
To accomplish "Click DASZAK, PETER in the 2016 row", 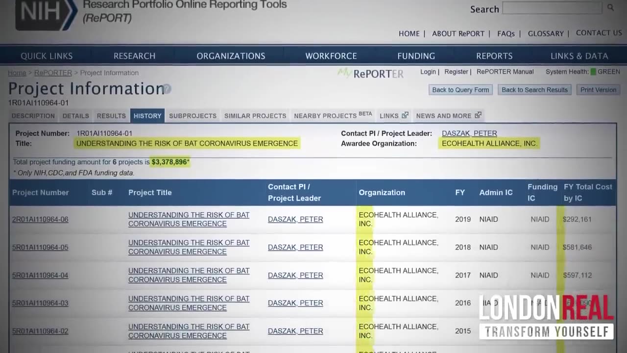I will pyautogui.click(x=295, y=303).
